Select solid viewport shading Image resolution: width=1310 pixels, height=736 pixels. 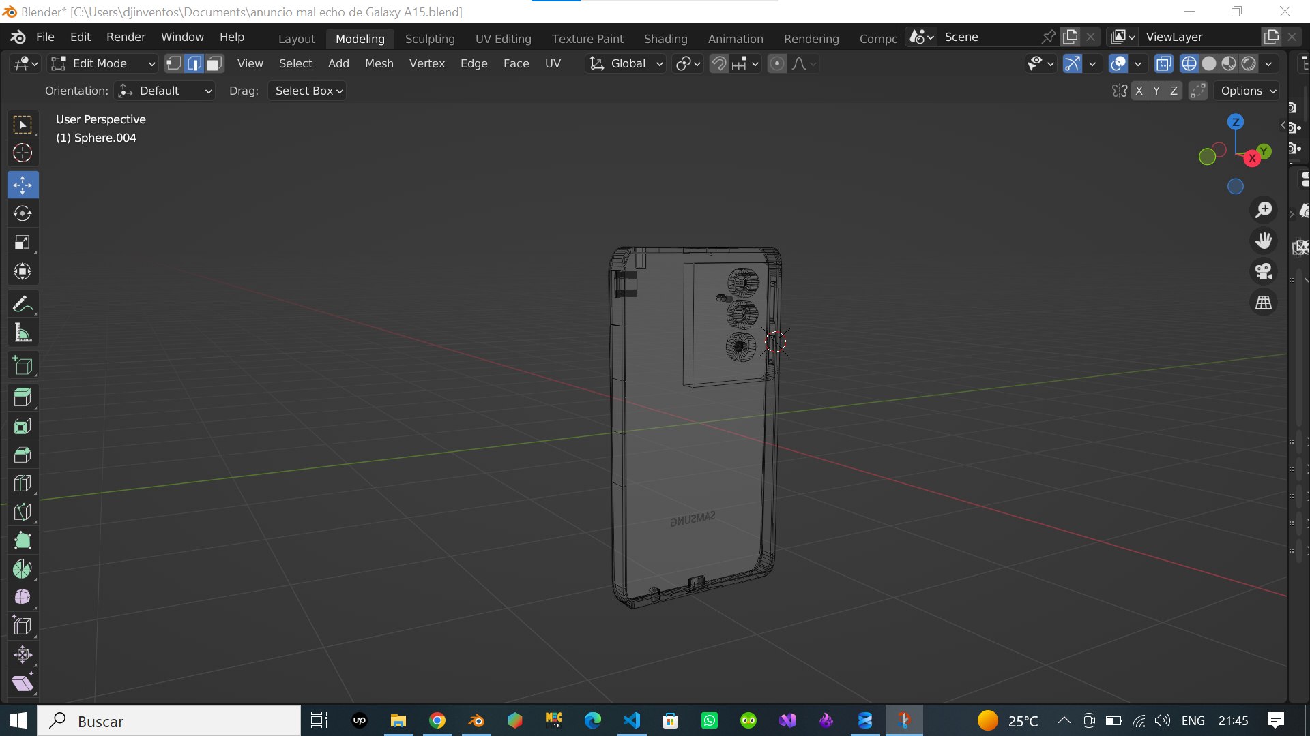coord(1209,63)
